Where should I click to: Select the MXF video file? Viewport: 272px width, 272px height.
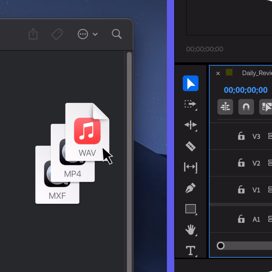(x=57, y=193)
